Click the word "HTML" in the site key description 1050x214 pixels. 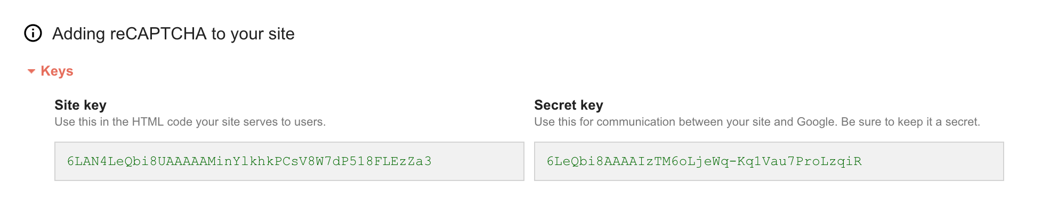148,122
